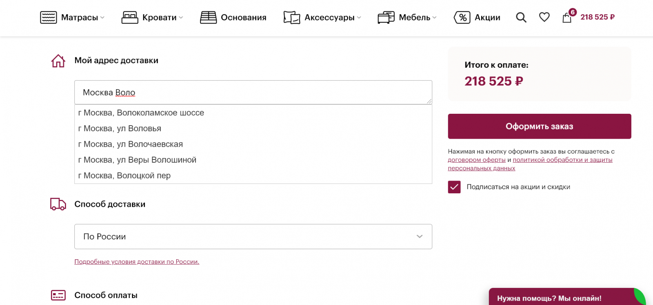Open the favorites heart icon
Image resolution: width=653 pixels, height=305 pixels.
(544, 17)
